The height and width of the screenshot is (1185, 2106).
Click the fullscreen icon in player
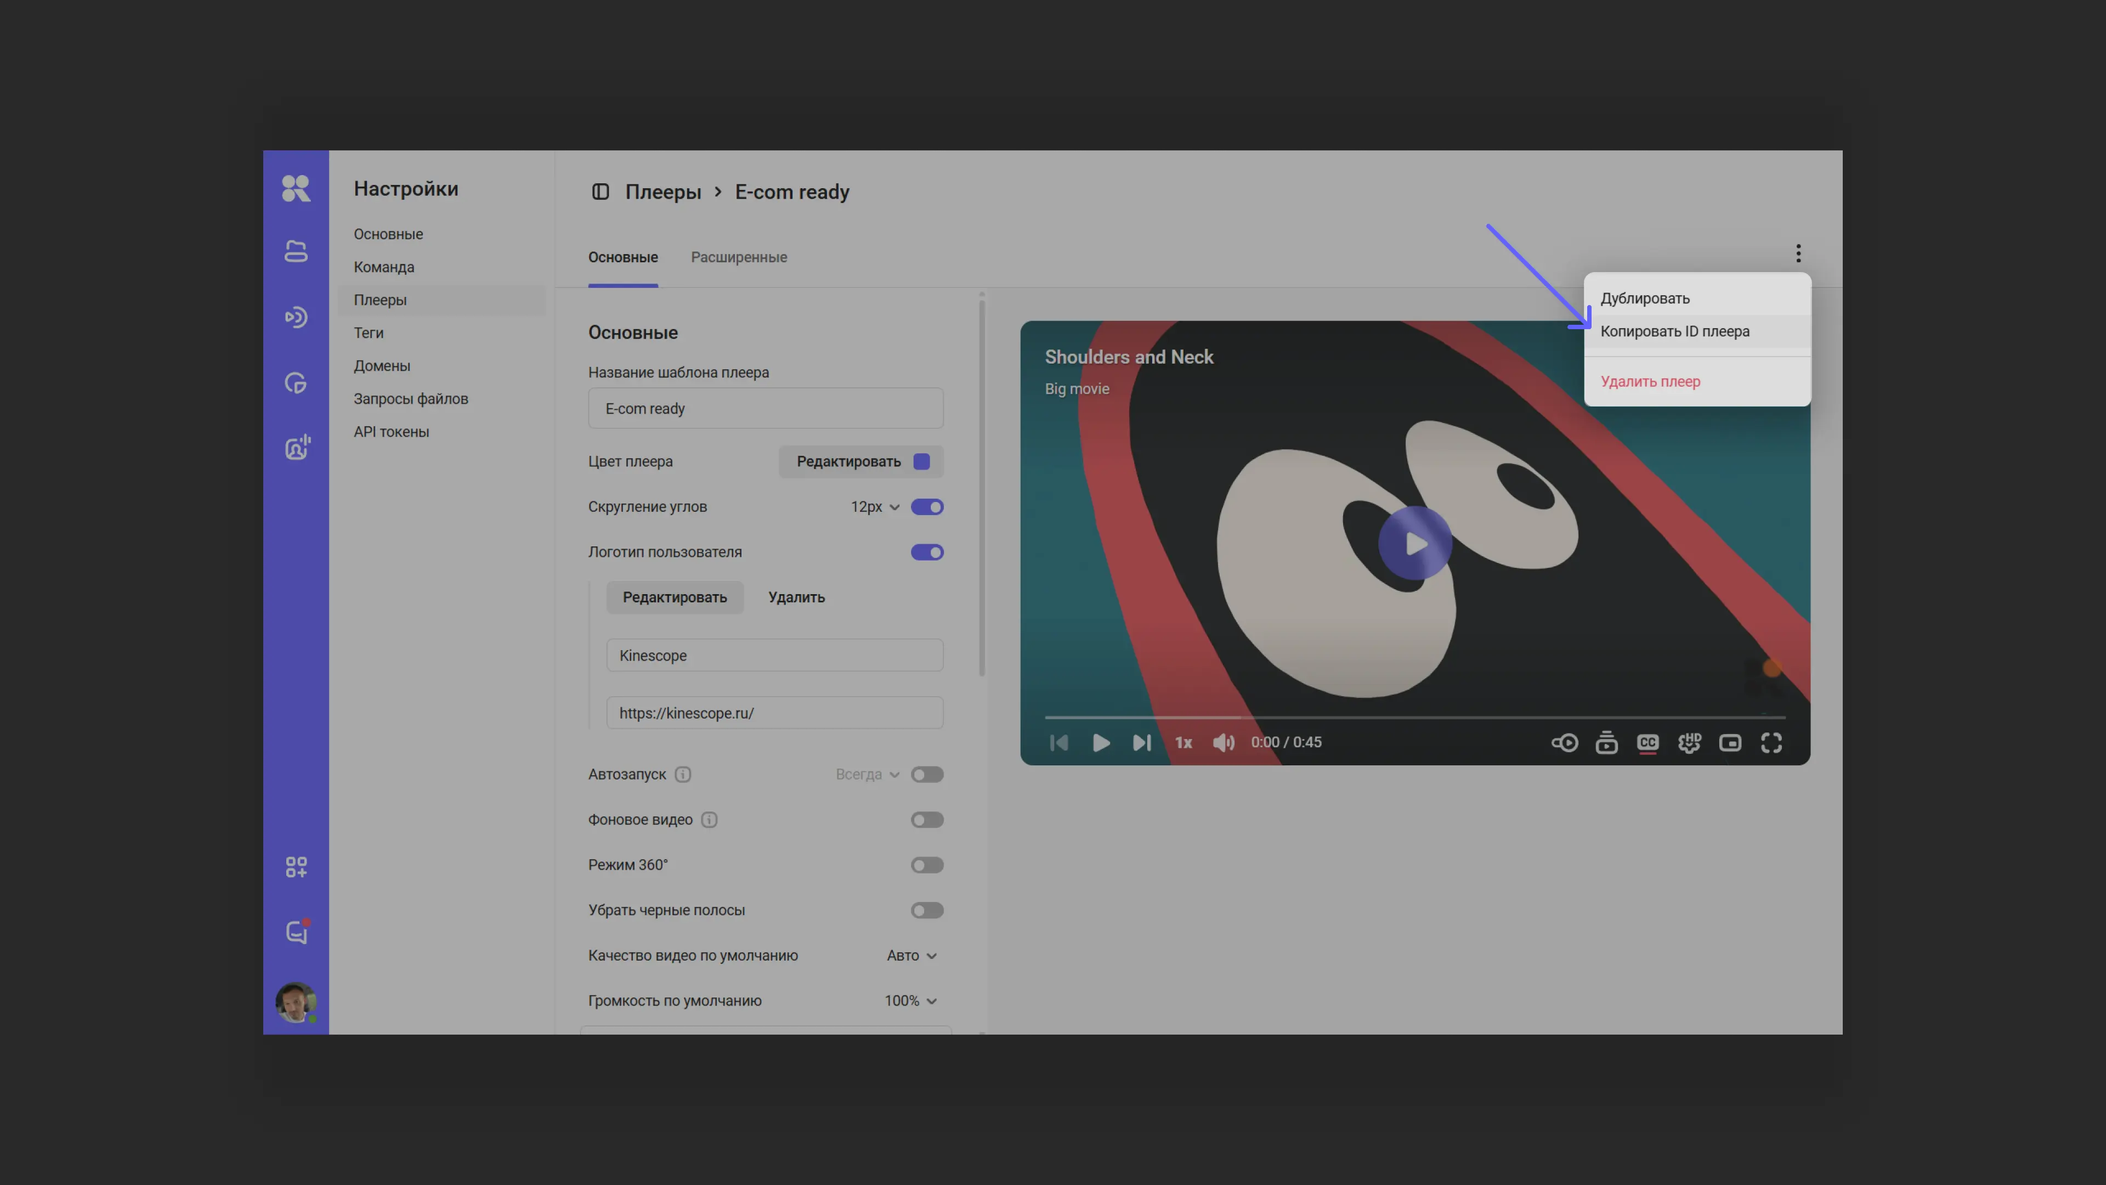1771,743
